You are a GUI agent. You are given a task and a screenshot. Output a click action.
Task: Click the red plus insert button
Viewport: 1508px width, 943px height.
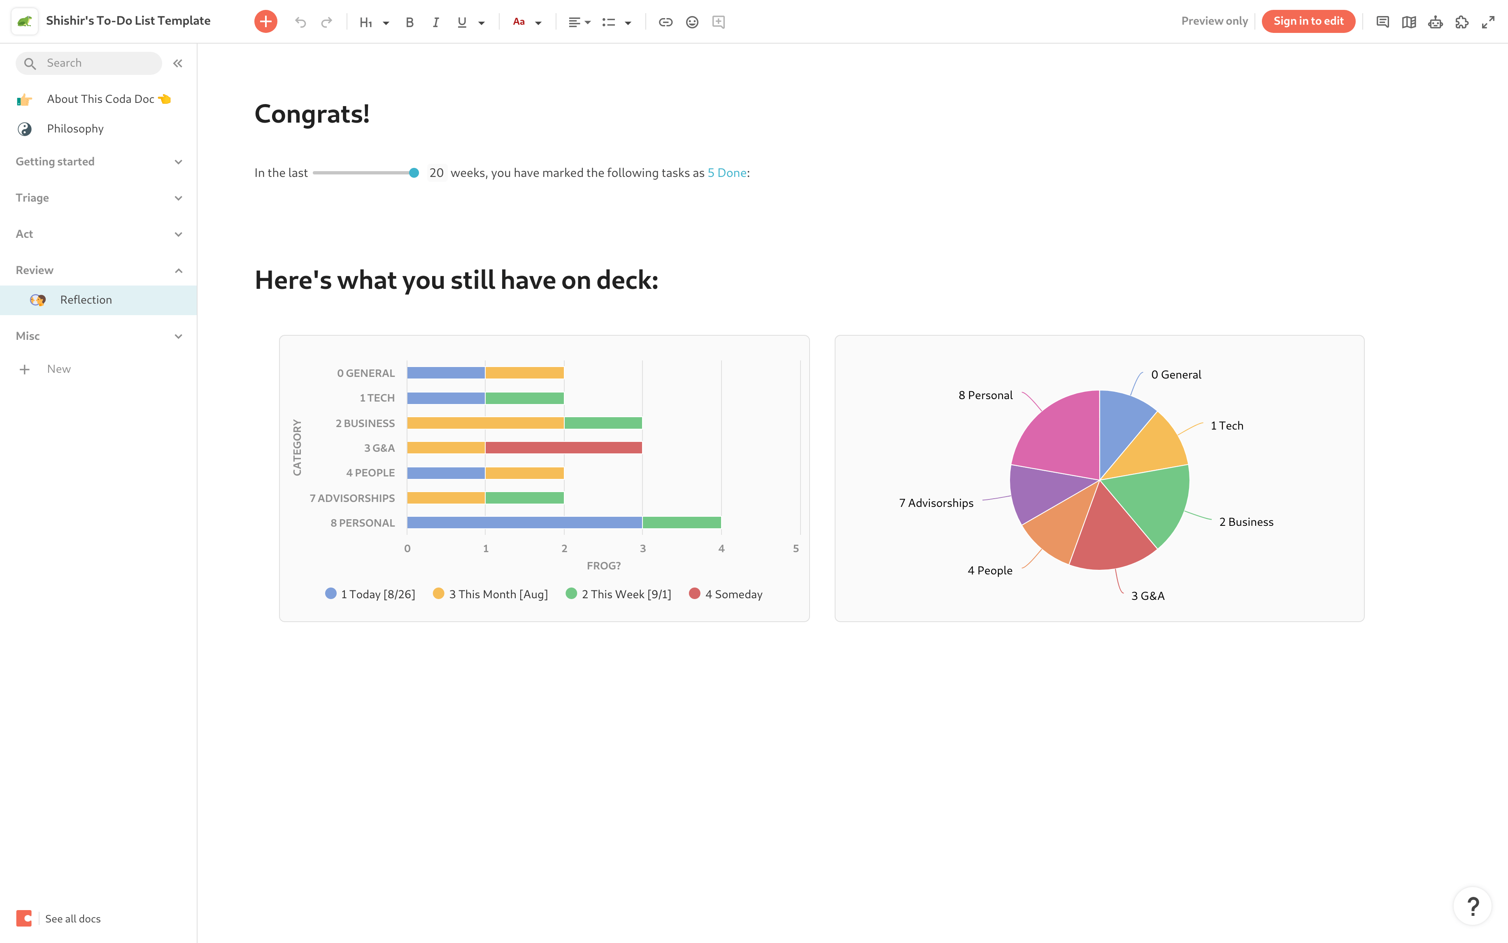click(x=265, y=22)
